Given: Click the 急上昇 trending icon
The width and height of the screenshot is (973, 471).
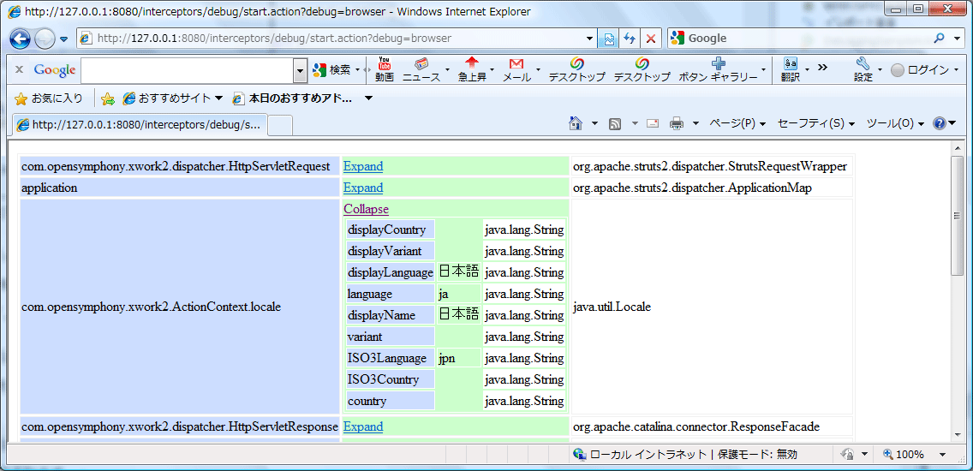Looking at the screenshot, I should [x=472, y=69].
